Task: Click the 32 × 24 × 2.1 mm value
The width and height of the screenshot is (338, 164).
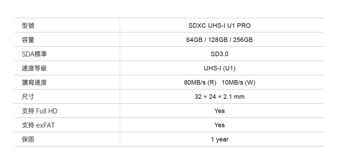Action: pyautogui.click(x=219, y=97)
